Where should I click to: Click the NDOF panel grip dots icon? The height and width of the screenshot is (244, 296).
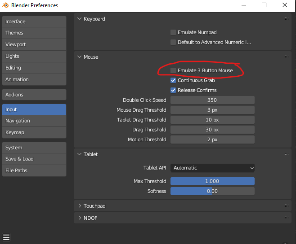286,218
